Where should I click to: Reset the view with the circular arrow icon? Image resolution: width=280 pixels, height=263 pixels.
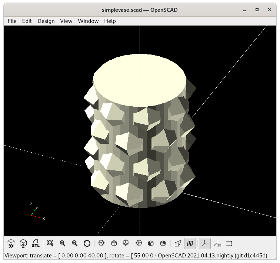[87, 243]
